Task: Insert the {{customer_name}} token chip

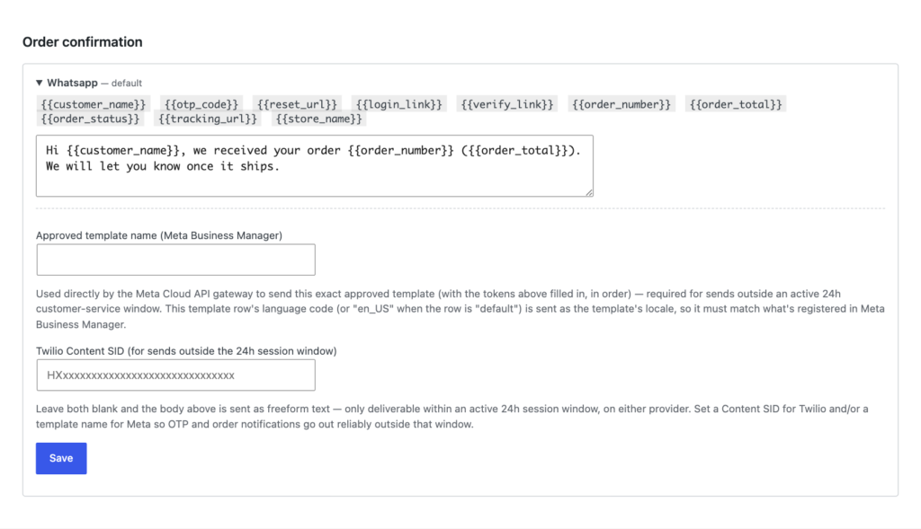Action: point(94,104)
